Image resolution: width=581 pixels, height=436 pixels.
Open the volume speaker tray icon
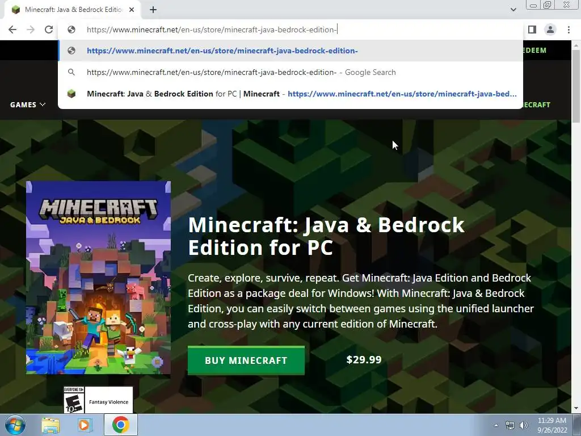coord(524,425)
